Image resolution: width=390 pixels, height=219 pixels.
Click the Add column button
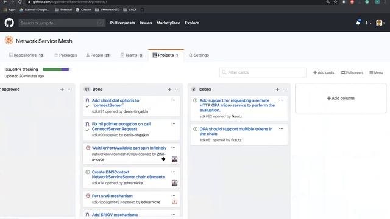click(341, 98)
